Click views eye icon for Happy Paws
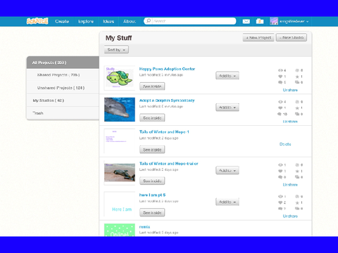The image size is (338, 253). [280, 70]
